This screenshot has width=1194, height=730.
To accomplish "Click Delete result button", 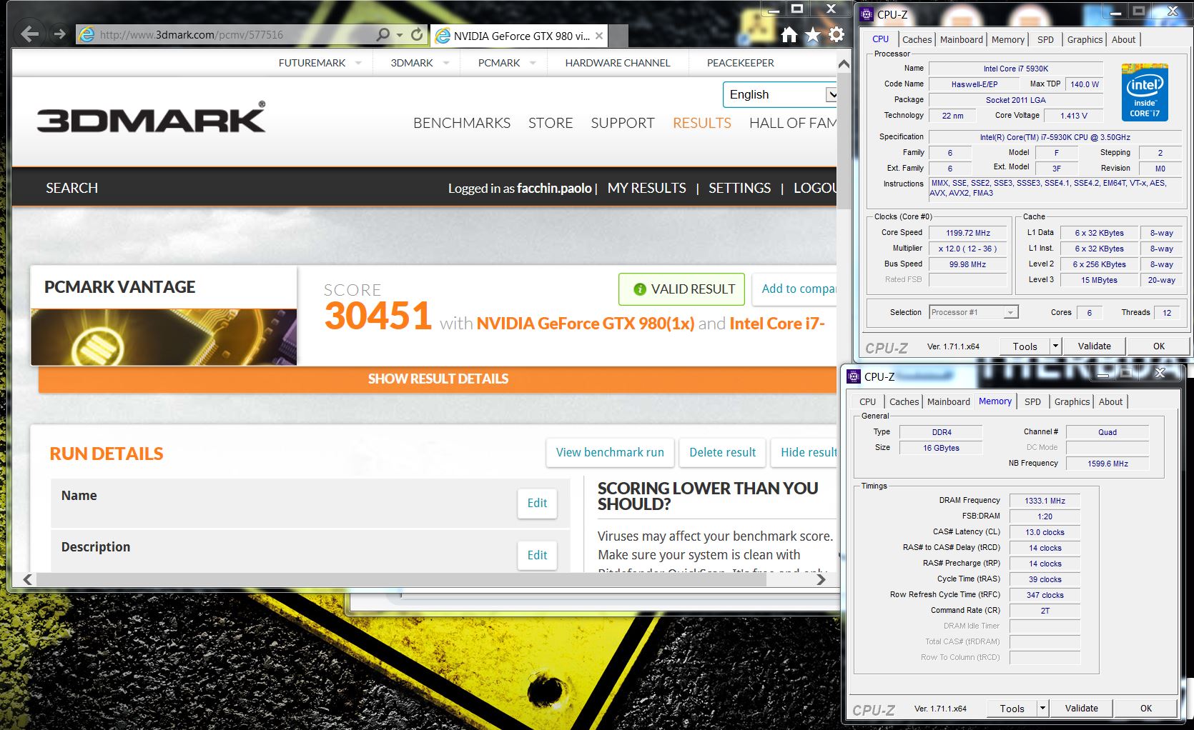I will point(722,453).
